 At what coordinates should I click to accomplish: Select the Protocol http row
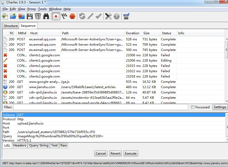tap(114, 119)
